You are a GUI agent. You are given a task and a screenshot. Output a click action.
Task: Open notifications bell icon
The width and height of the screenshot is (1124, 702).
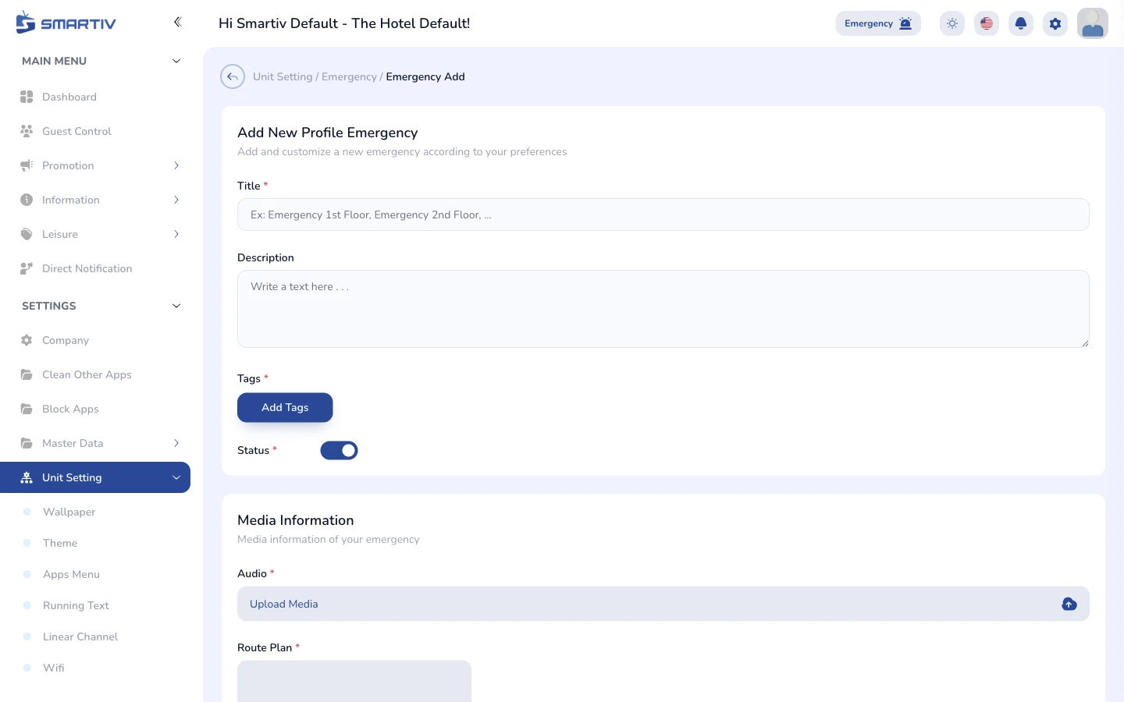click(1021, 23)
